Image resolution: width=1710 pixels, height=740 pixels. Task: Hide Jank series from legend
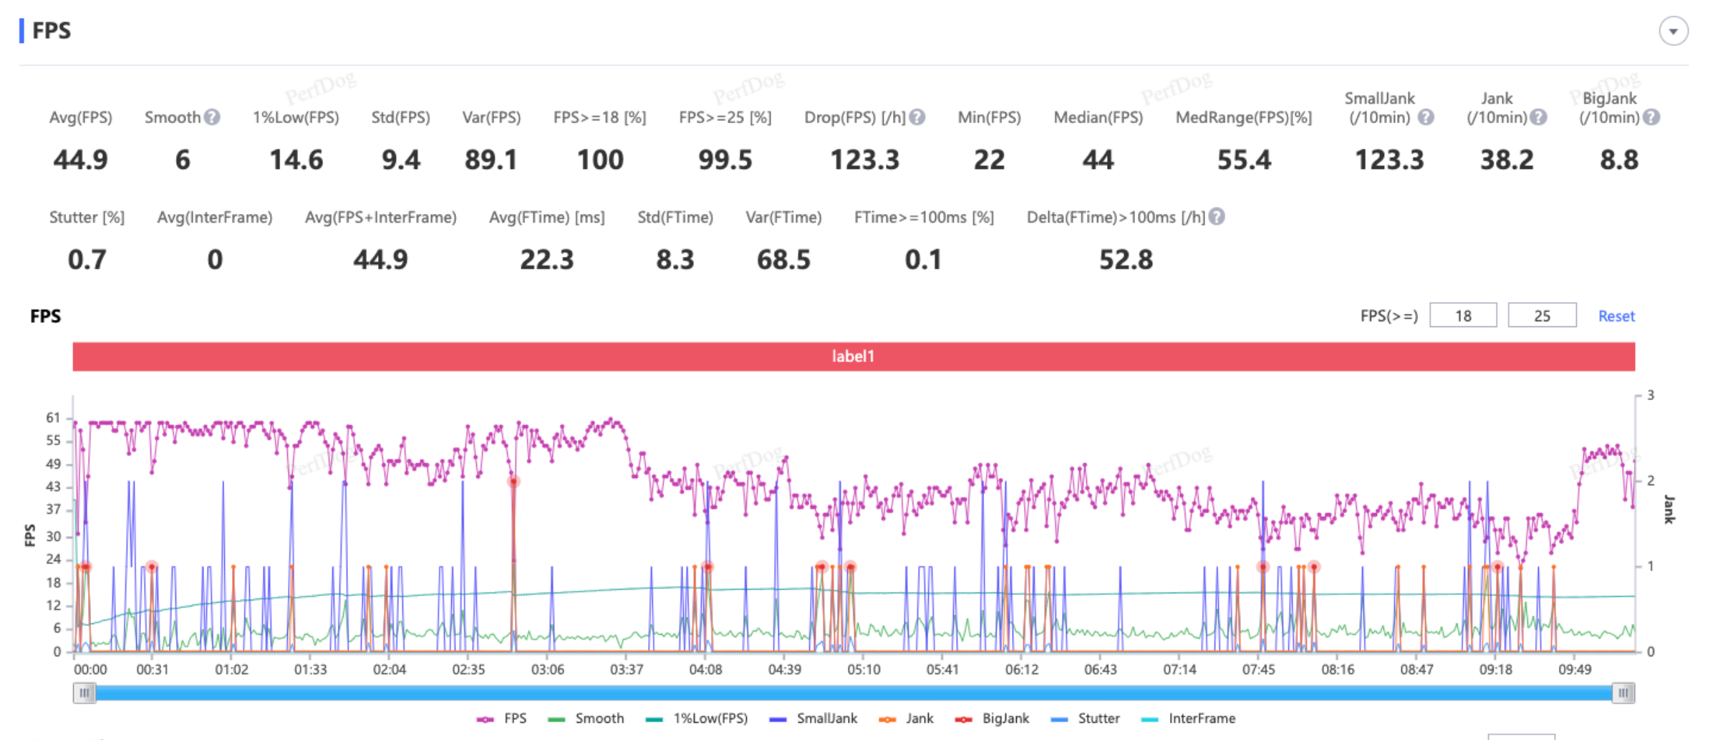click(x=906, y=719)
